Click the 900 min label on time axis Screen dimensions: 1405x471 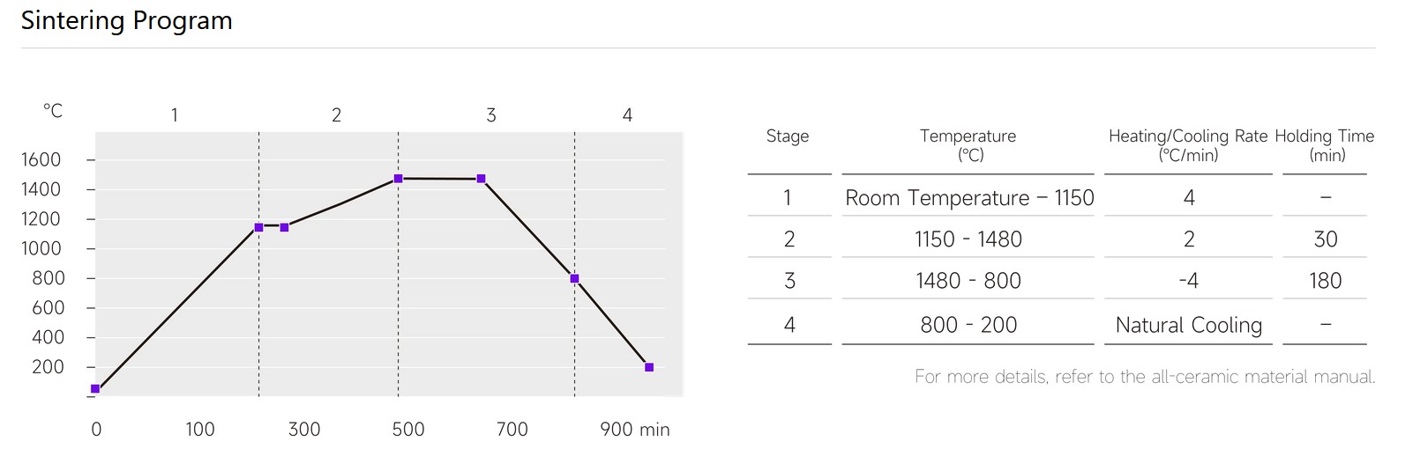(x=635, y=430)
